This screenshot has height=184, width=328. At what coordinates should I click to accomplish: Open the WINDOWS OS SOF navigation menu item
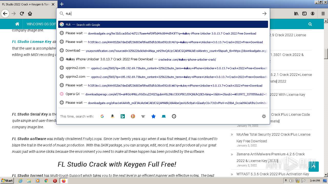tap(41, 24)
